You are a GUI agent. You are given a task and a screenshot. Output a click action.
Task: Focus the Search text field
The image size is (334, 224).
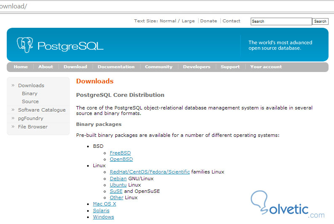[x=281, y=21]
